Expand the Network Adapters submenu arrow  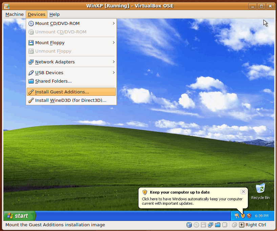point(113,62)
